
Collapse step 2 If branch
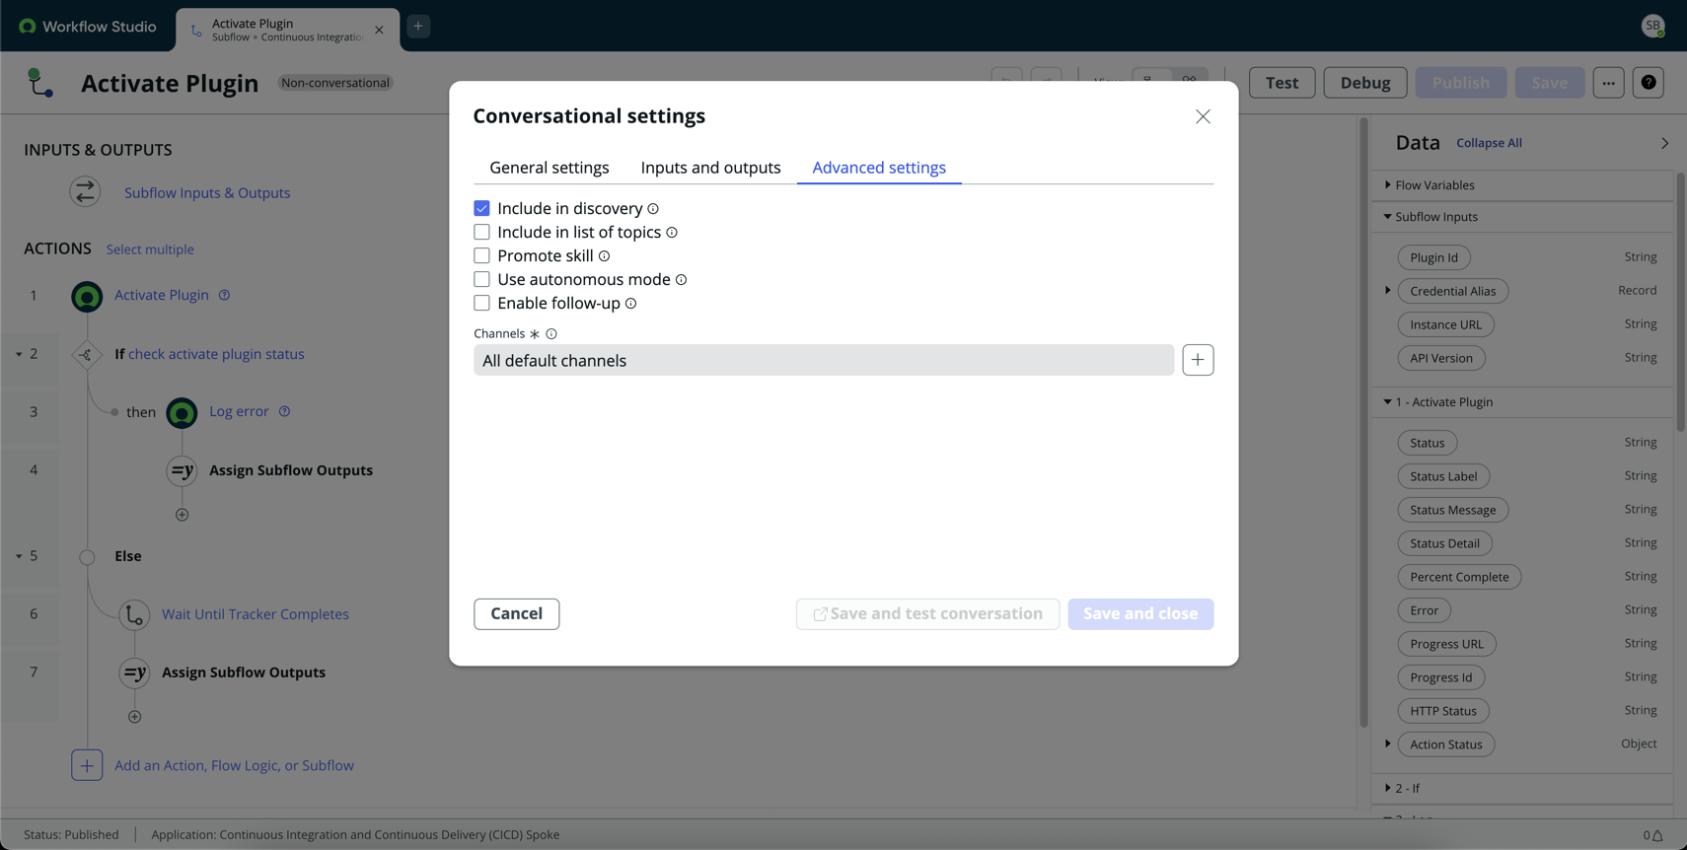[x=19, y=354]
